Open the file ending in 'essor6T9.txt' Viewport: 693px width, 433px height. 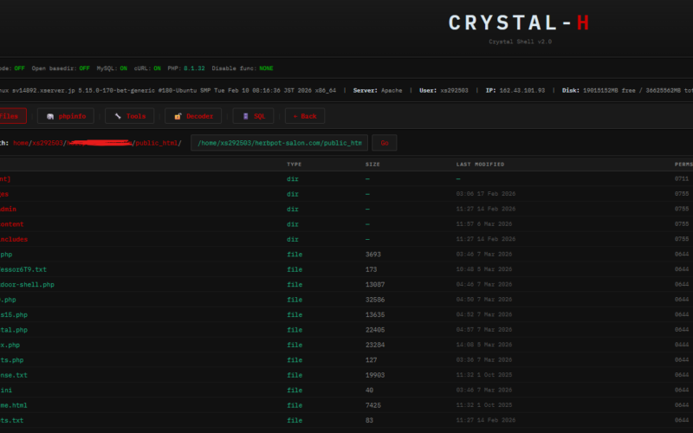tap(23, 269)
